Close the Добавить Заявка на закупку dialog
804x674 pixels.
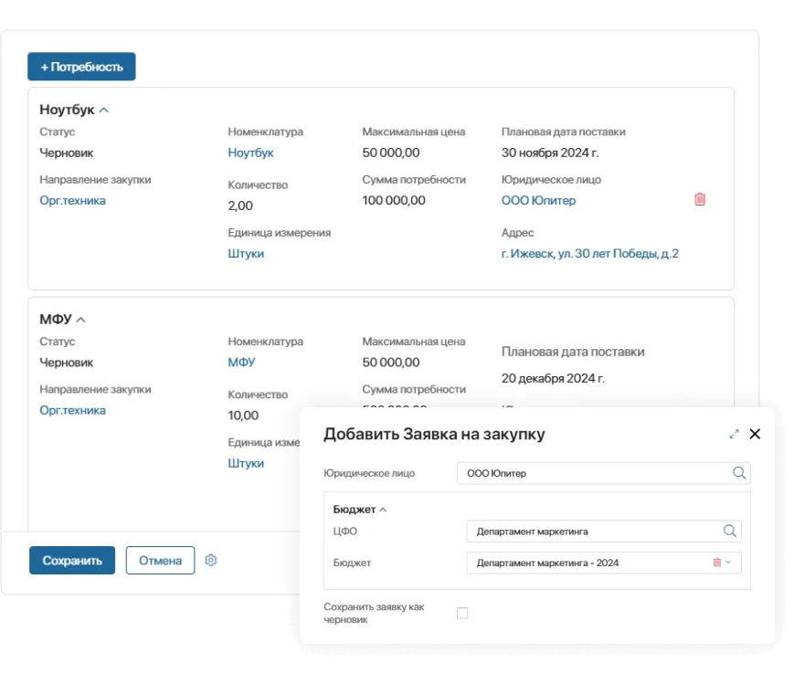click(x=755, y=434)
